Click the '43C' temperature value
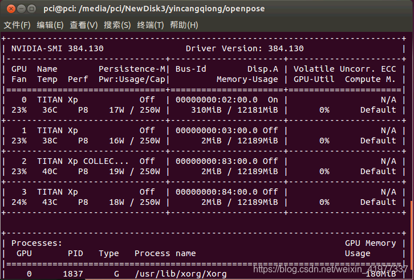Screen dimensions: 414x280 [50, 202]
